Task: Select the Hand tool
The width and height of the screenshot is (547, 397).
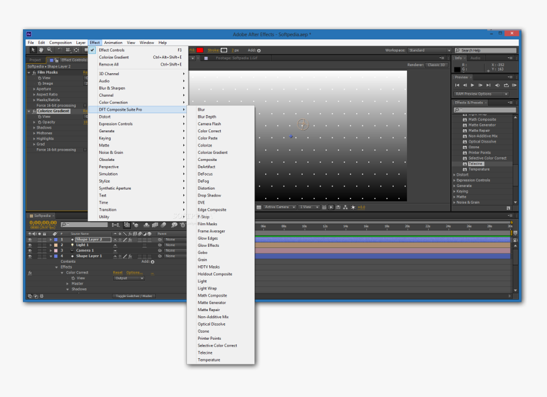Action: tap(41, 50)
